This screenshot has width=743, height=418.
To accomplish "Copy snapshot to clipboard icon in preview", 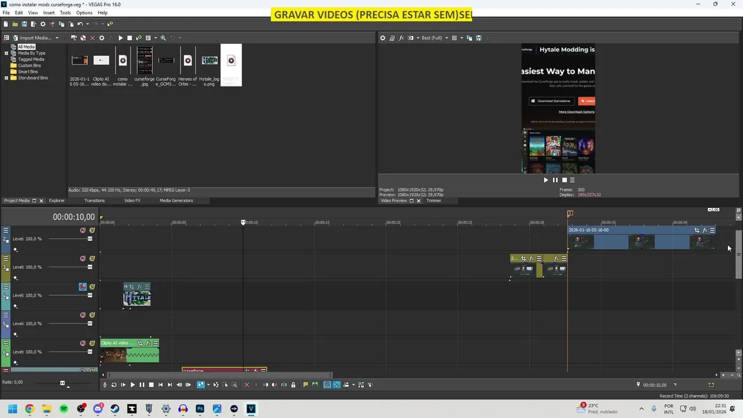I will tap(470, 38).
